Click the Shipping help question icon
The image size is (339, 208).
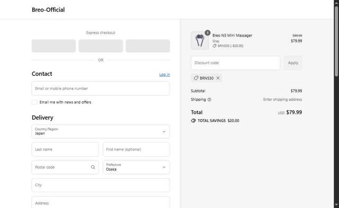click(209, 100)
